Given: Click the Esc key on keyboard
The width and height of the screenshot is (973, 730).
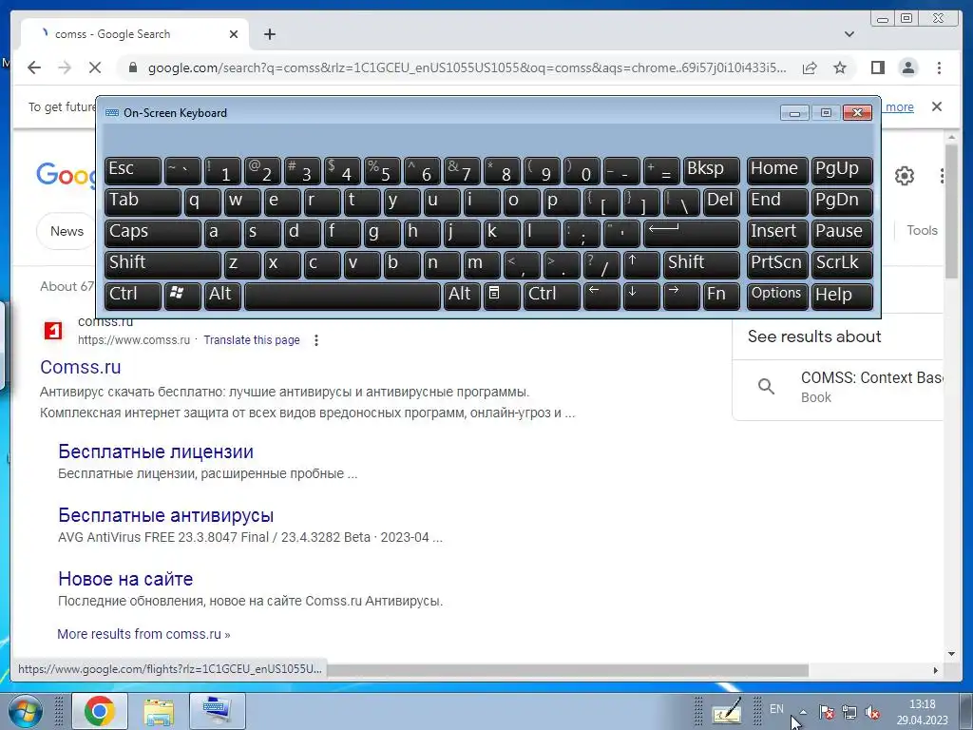Looking at the screenshot, I should pyautogui.click(x=133, y=171).
